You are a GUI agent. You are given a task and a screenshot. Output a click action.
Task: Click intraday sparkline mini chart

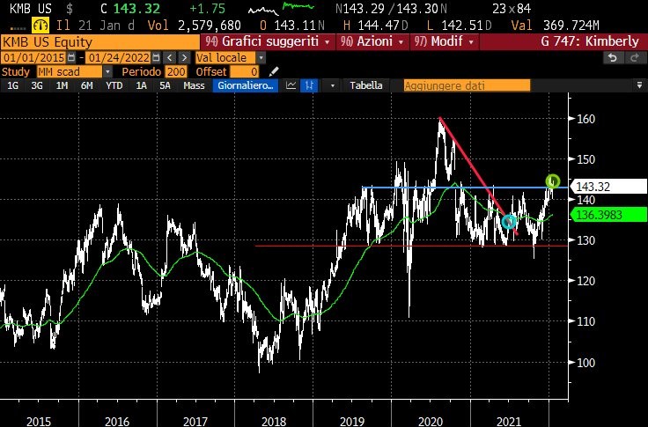pyautogui.click(x=281, y=8)
